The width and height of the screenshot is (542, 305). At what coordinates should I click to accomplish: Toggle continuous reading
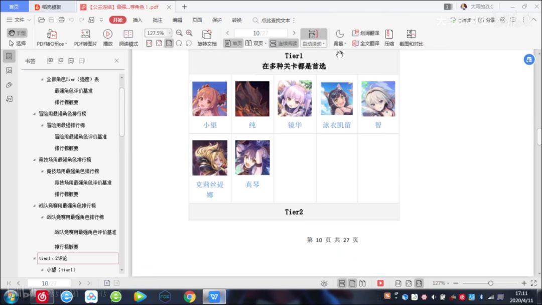[284, 43]
